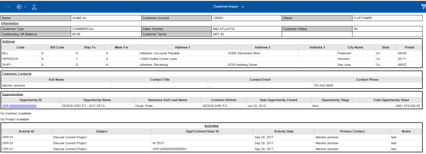Open opportunity link OPP-000000000000004
Viewport: 426px width, 154px height.
(x=19, y=106)
